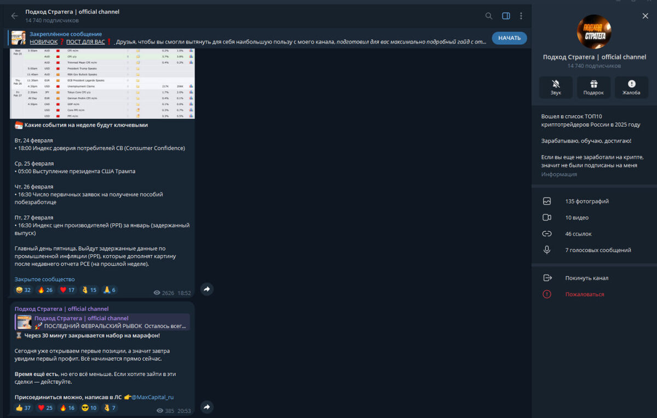The image size is (657, 418).
Task: Go back using the arrow in chat header
Action: click(14, 16)
